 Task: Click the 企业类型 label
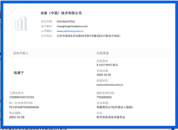pos(103,103)
